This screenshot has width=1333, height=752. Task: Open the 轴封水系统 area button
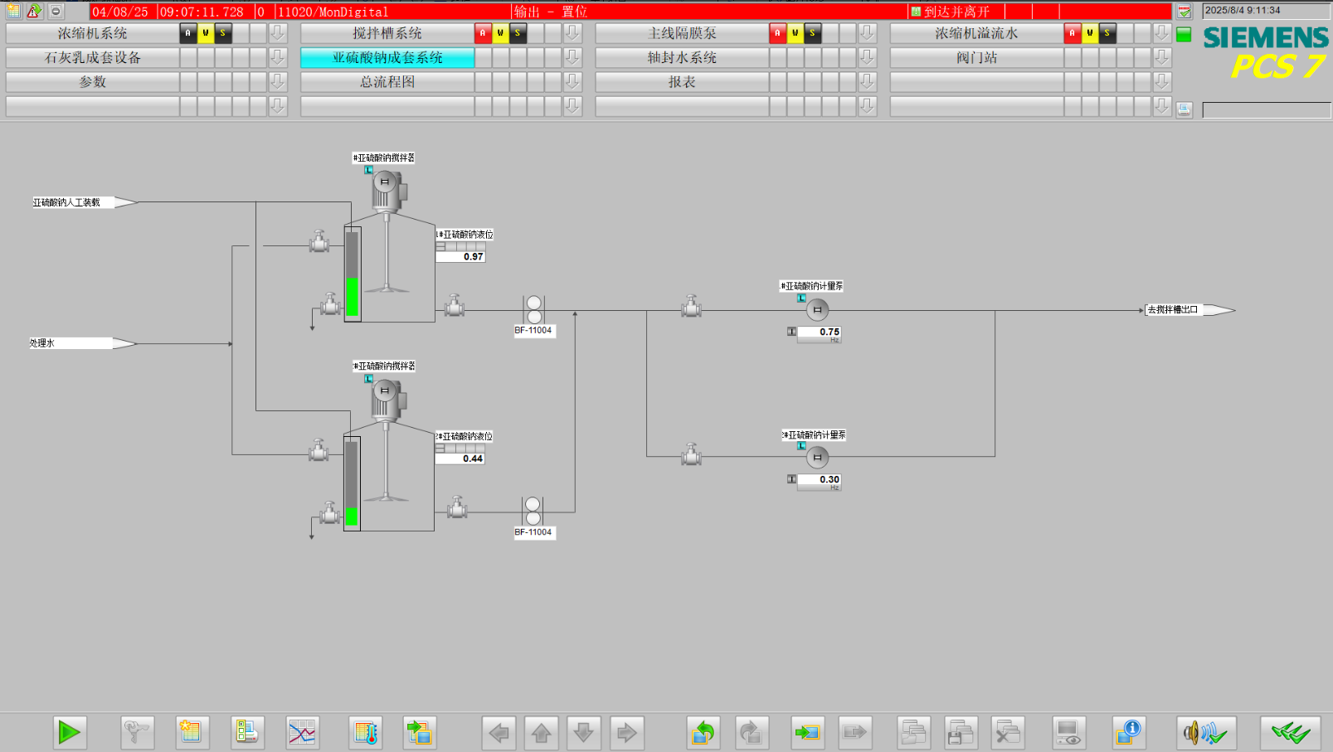(x=682, y=57)
